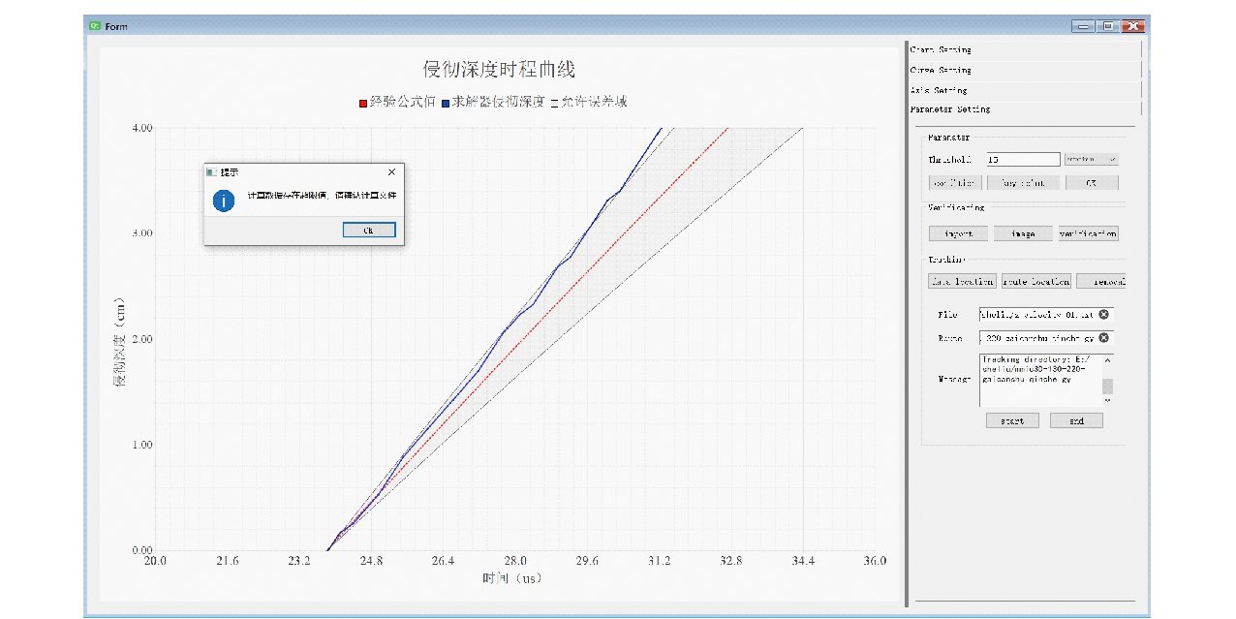
Task: Click the verification button
Action: coord(1088,233)
